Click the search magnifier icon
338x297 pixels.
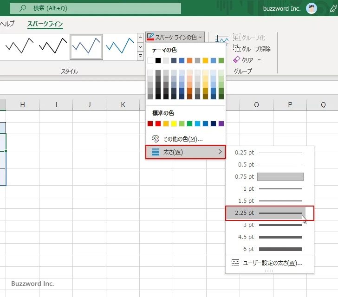23,8
